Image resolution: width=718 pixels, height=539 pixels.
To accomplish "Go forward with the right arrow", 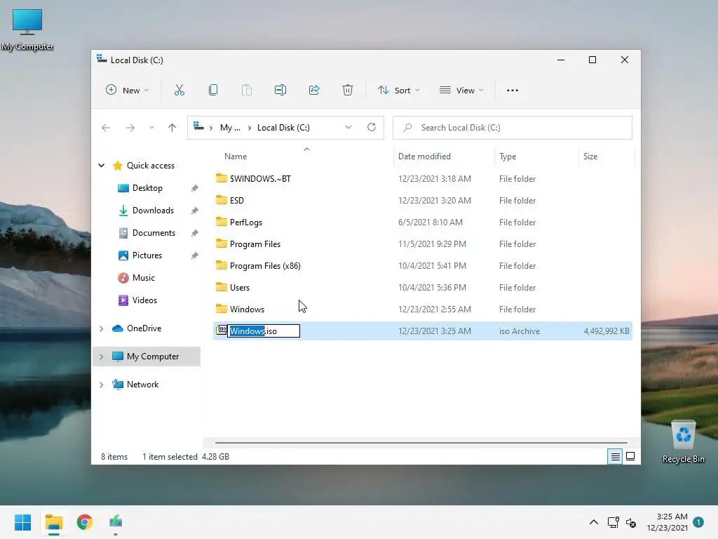I will point(130,128).
